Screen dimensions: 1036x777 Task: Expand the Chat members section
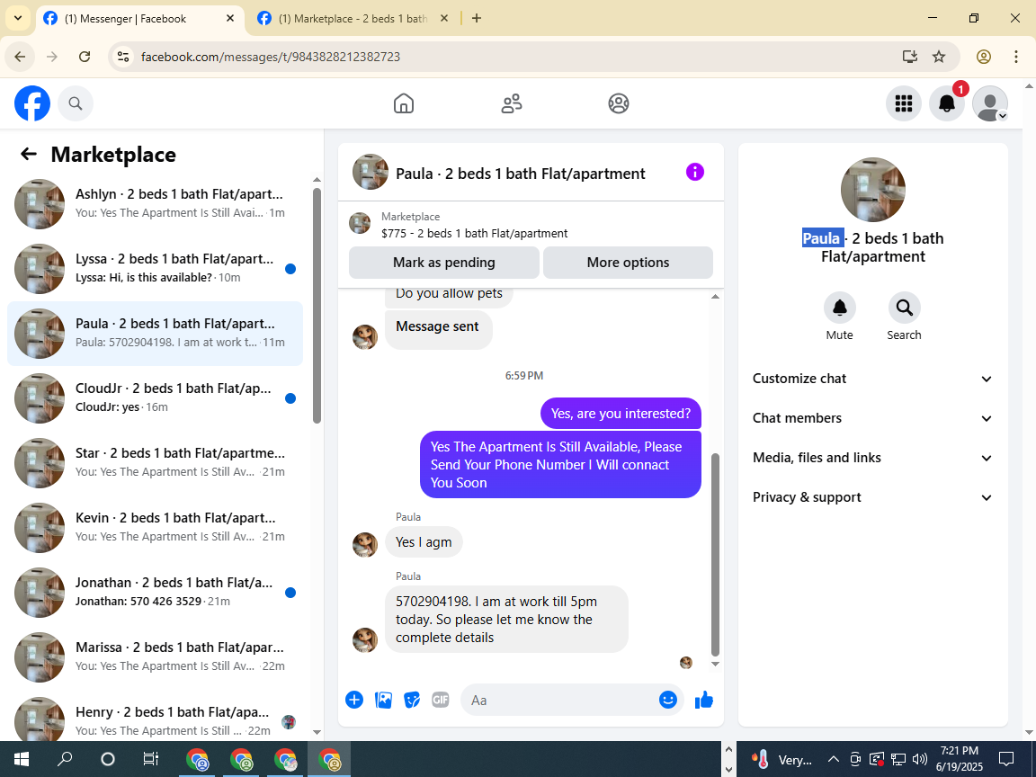click(x=873, y=418)
